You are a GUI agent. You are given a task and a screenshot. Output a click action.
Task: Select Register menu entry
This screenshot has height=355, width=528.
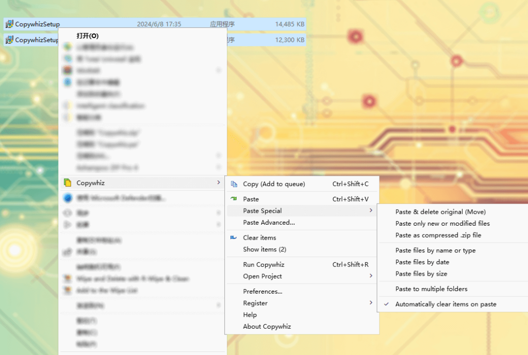coord(302,303)
